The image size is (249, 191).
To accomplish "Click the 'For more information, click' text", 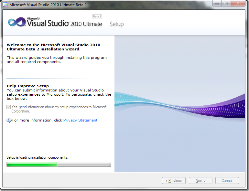I will pyautogui.click(x=37, y=120).
